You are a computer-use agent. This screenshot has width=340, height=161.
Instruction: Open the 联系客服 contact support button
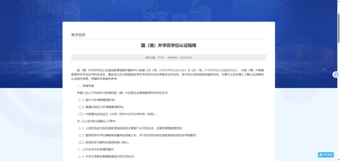point(326,155)
